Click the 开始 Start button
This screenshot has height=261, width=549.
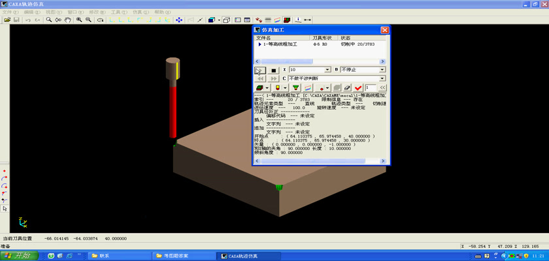pos(19,256)
